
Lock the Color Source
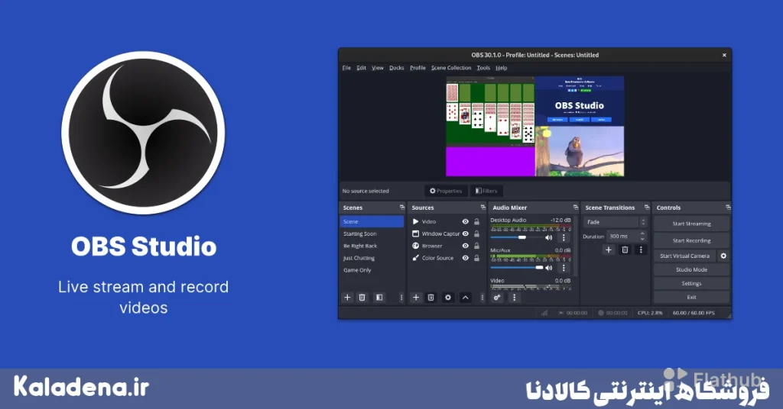pyautogui.click(x=477, y=258)
